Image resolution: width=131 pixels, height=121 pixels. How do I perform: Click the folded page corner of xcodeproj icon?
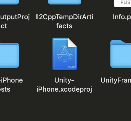click(72, 42)
